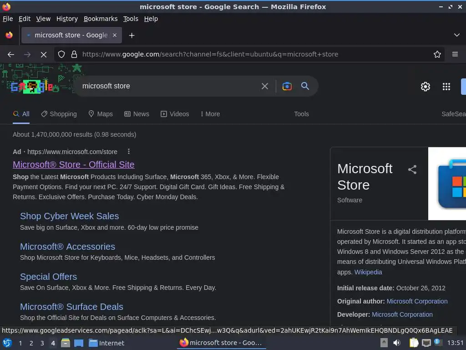Open the Internet taskbar launcher
This screenshot has height=350, width=466.
106,343
